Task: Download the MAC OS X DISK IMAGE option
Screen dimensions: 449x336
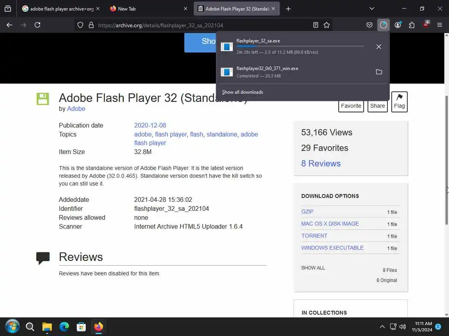Action: pyautogui.click(x=330, y=224)
